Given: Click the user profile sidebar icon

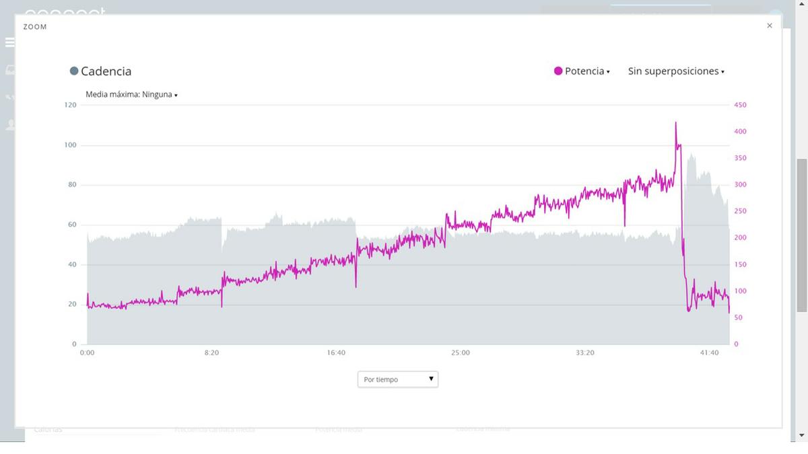Looking at the screenshot, I should 9,124.
